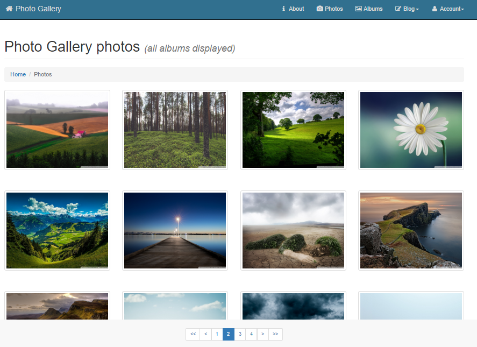
Task: Open the white daisy flower photo
Action: pos(411,130)
